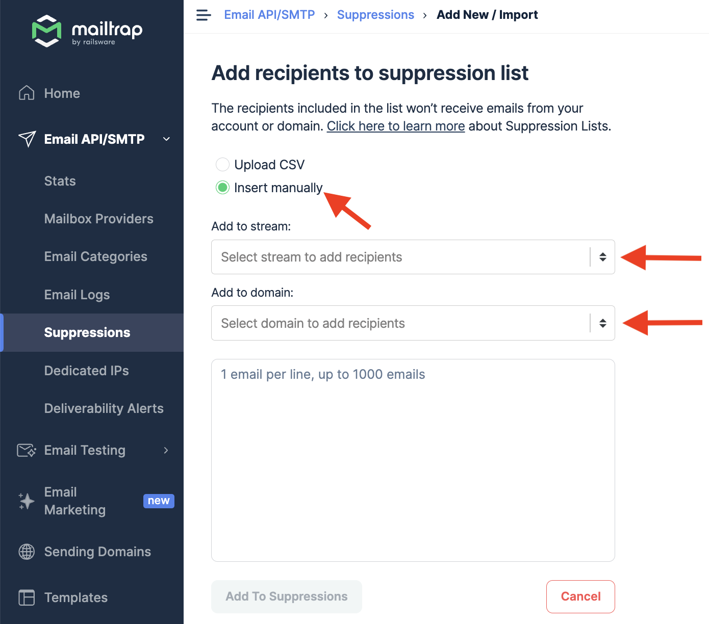709x624 pixels.
Task: Go to Deliverability Alerts in sidebar
Action: [104, 408]
